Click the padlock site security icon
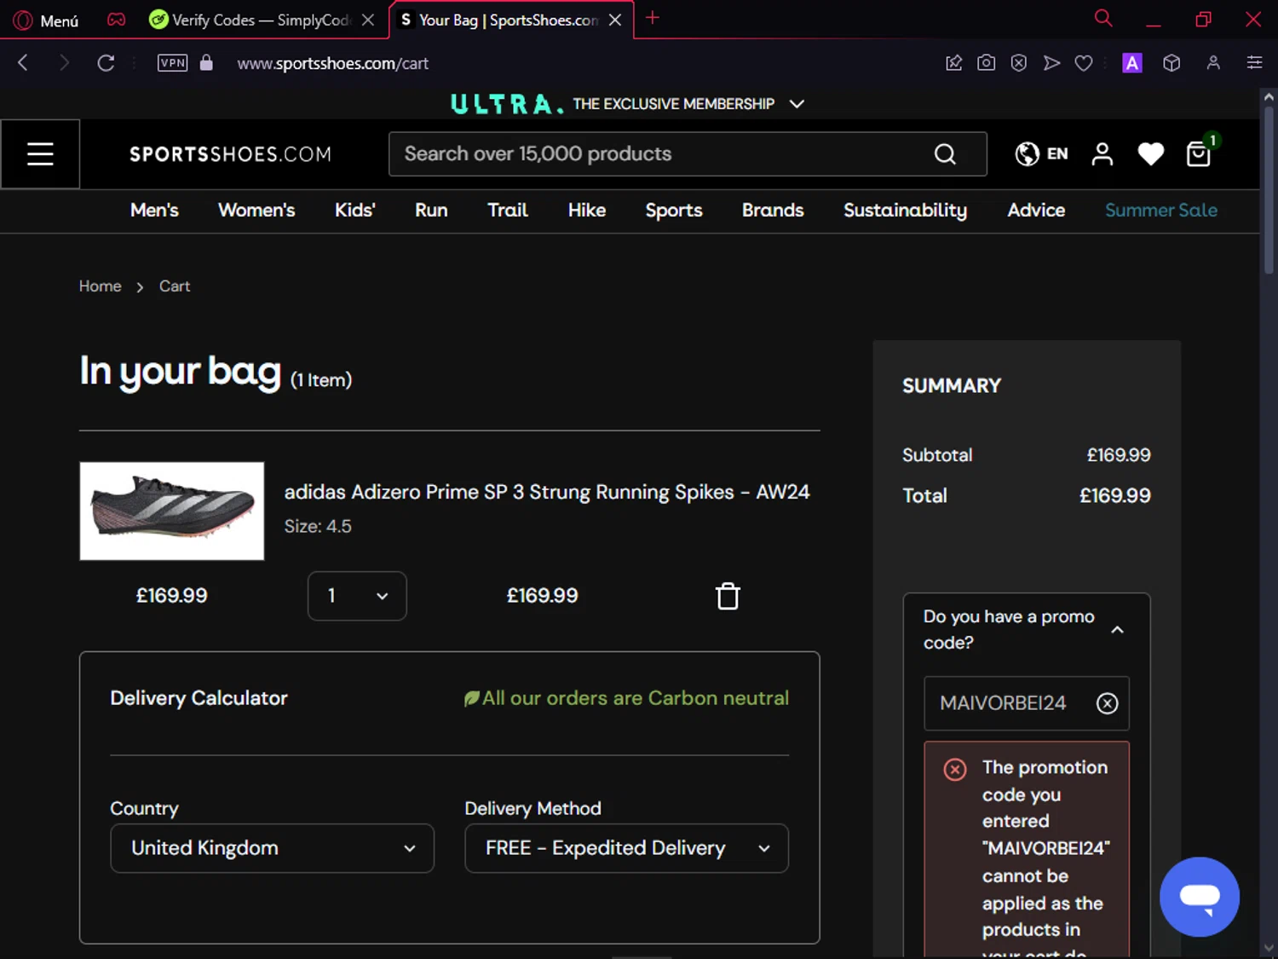 pos(206,63)
